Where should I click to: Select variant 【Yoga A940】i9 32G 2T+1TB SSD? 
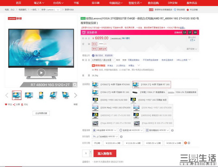(153, 123)
